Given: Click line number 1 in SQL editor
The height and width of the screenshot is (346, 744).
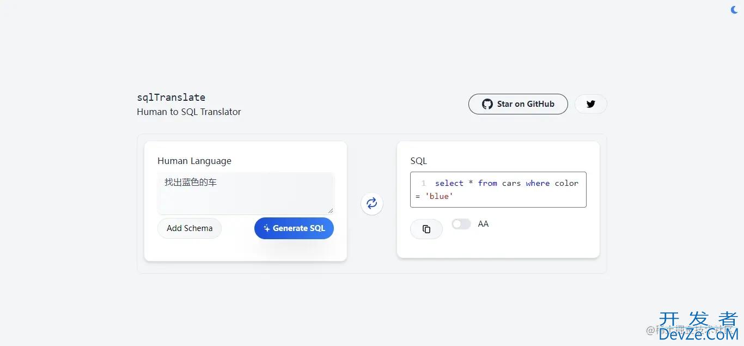Looking at the screenshot, I should coord(423,184).
